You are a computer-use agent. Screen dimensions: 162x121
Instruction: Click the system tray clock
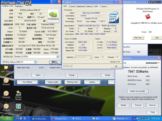point(156,119)
